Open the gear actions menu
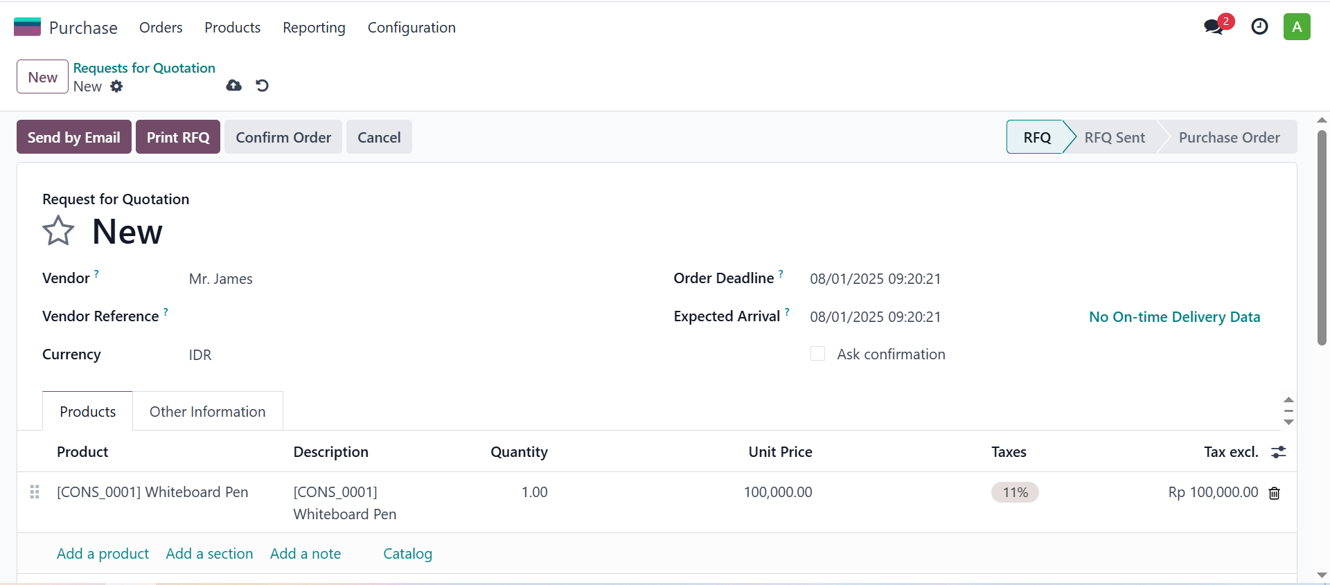The width and height of the screenshot is (1330, 585). pos(116,87)
